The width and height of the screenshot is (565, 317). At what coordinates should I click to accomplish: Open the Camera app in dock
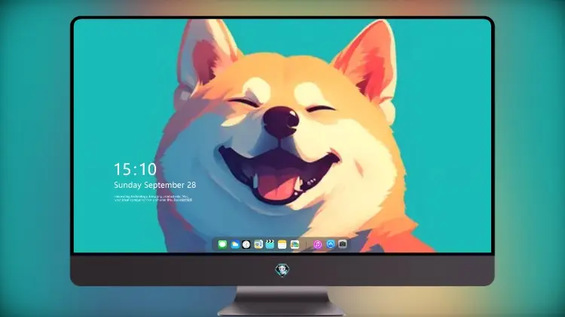(342, 244)
